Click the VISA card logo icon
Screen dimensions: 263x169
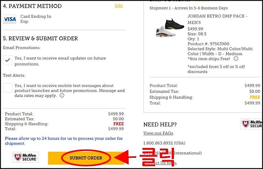(10, 19)
